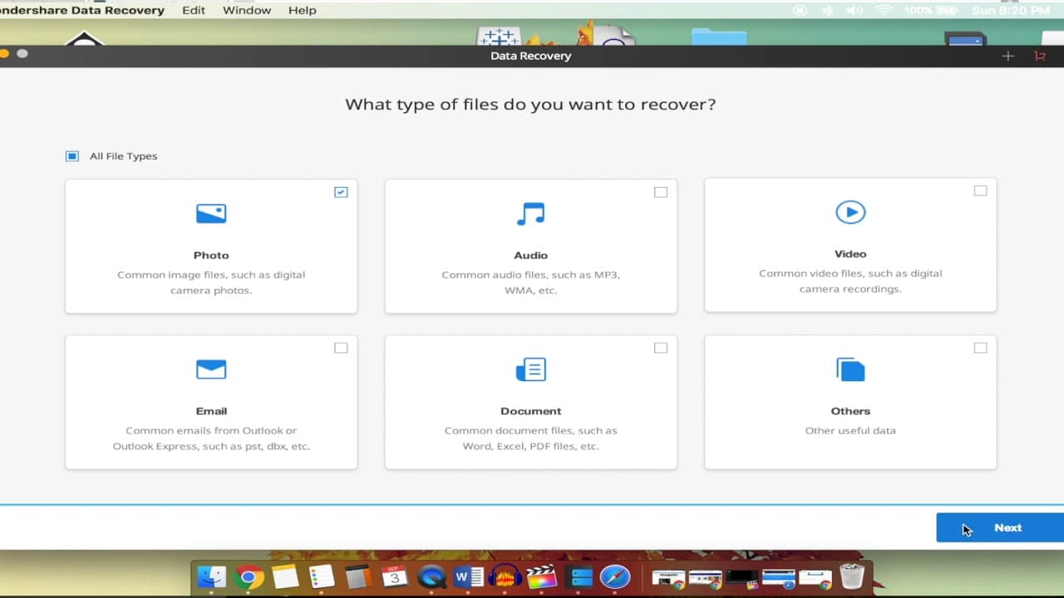Open Finder from the dock
1064x598 pixels.
[213, 576]
